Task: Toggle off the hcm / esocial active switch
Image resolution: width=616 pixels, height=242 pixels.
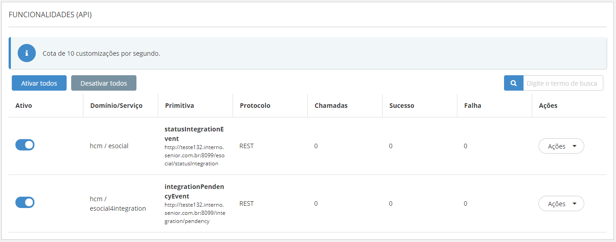Action: tap(25, 145)
